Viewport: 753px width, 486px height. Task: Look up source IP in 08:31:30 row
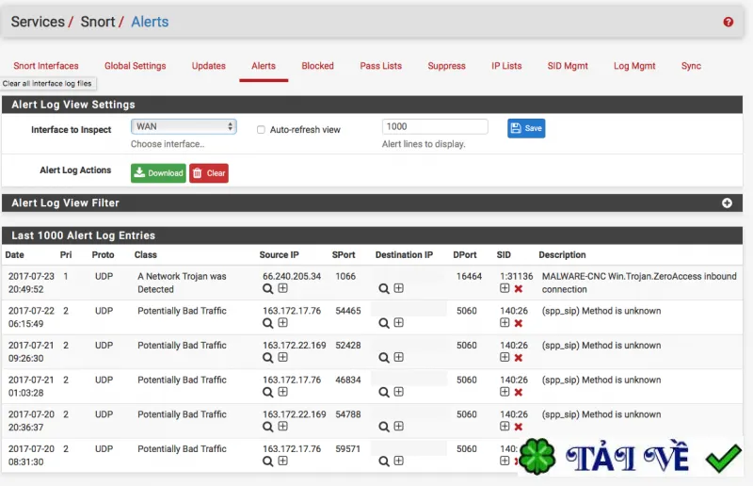click(268, 462)
